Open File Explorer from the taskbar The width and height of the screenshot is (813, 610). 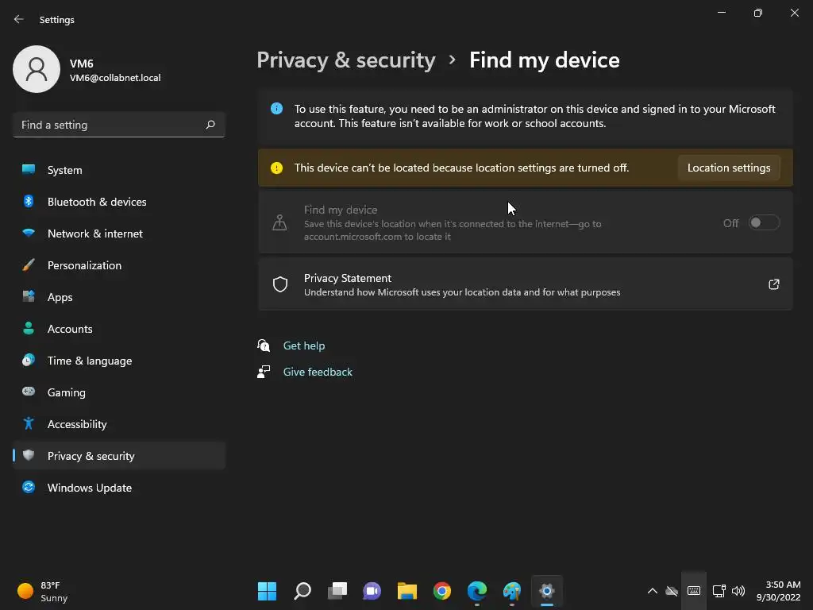coord(407,591)
